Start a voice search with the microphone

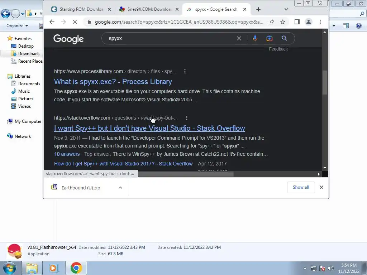coord(255,38)
